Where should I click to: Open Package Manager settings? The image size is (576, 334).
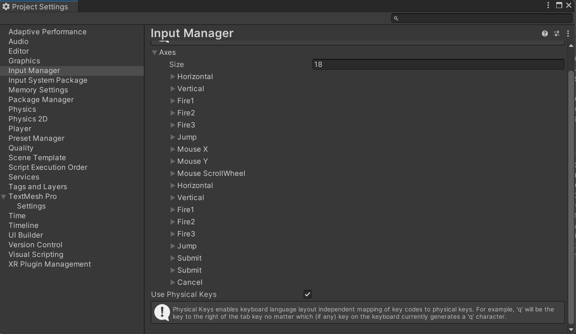(41, 100)
